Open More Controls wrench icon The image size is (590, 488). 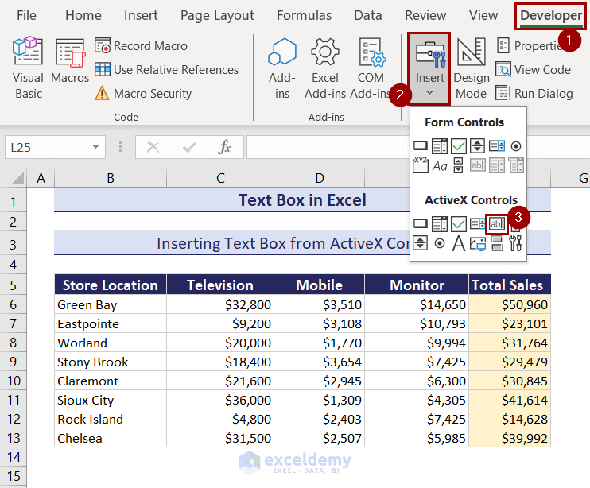coord(515,244)
